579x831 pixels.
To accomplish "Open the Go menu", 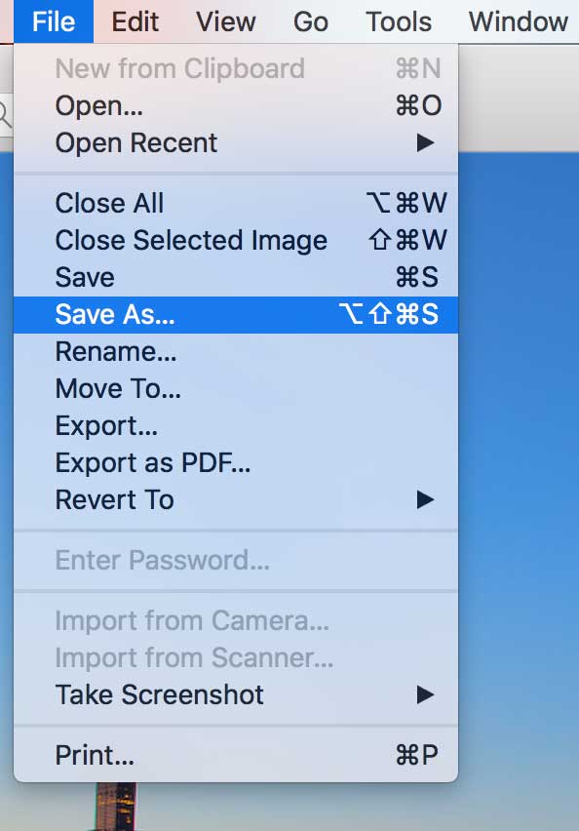I will (x=310, y=21).
